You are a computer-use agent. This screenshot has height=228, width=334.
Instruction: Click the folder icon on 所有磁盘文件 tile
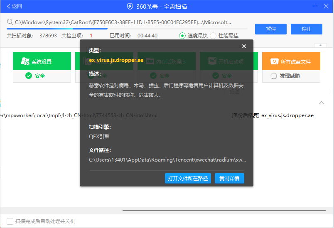[x=274, y=61]
